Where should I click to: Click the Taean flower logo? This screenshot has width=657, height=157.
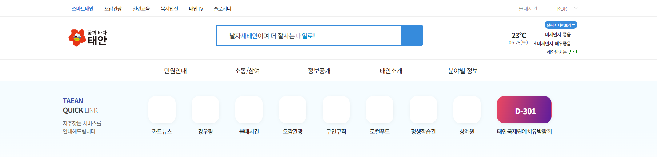point(88,38)
